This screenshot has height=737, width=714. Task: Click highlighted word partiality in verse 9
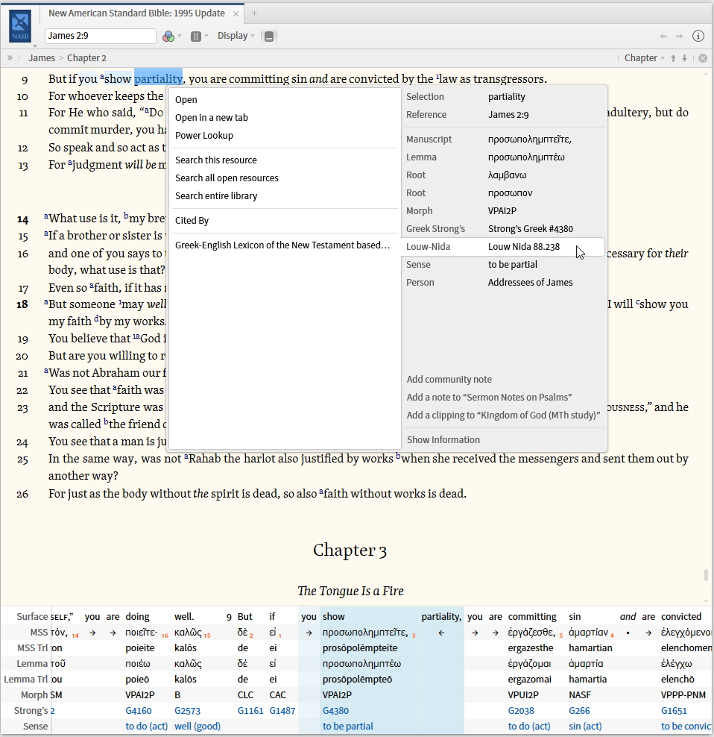[158, 78]
